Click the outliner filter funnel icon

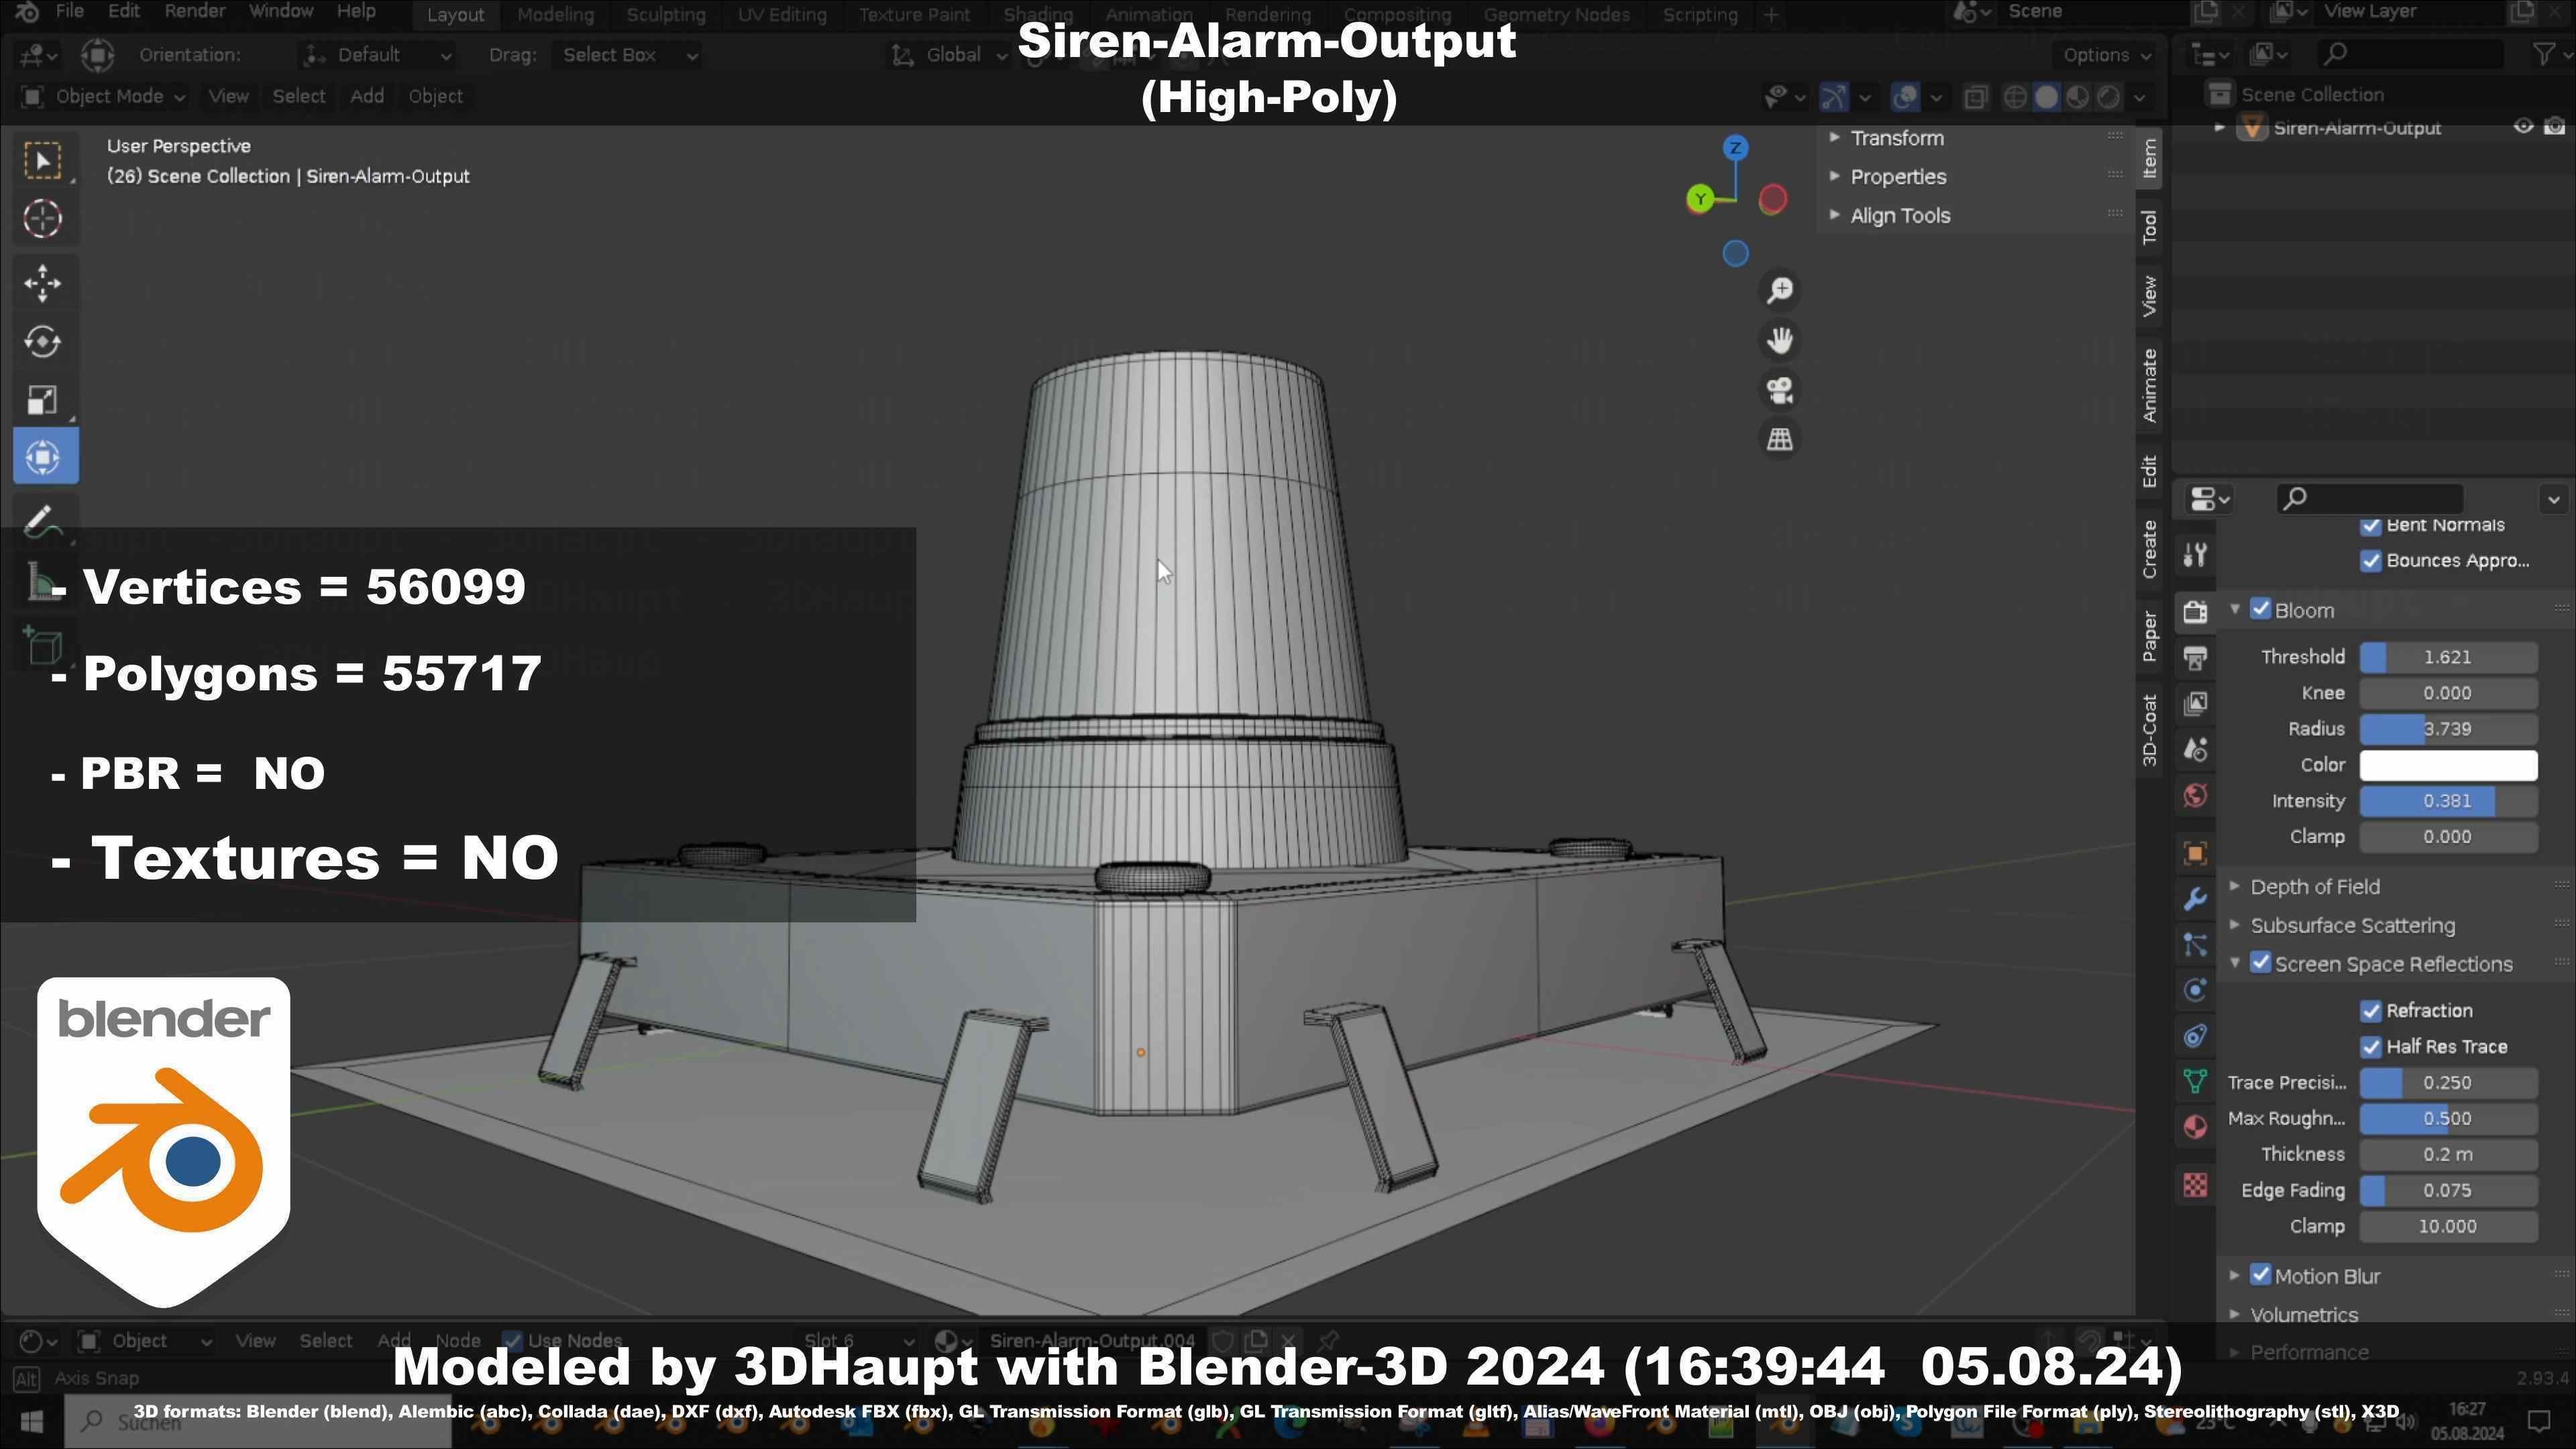2544,54
